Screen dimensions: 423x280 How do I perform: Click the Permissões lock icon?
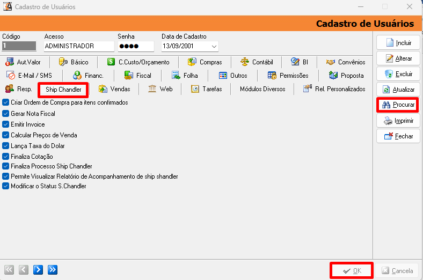pos(272,76)
